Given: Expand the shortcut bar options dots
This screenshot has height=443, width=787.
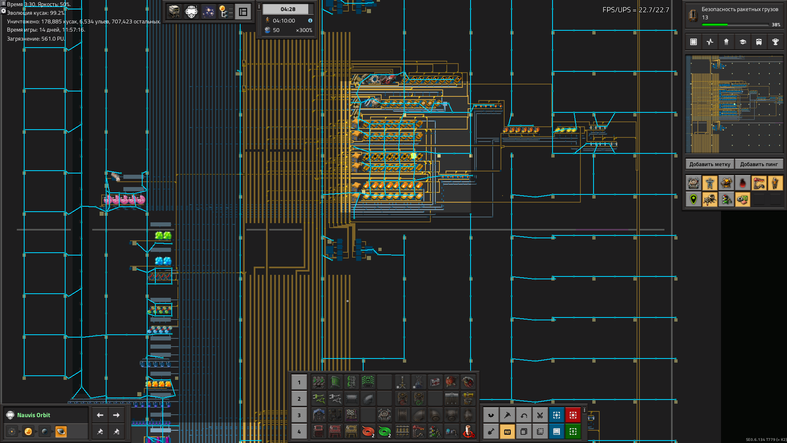Looking at the screenshot, I should click(x=585, y=410).
